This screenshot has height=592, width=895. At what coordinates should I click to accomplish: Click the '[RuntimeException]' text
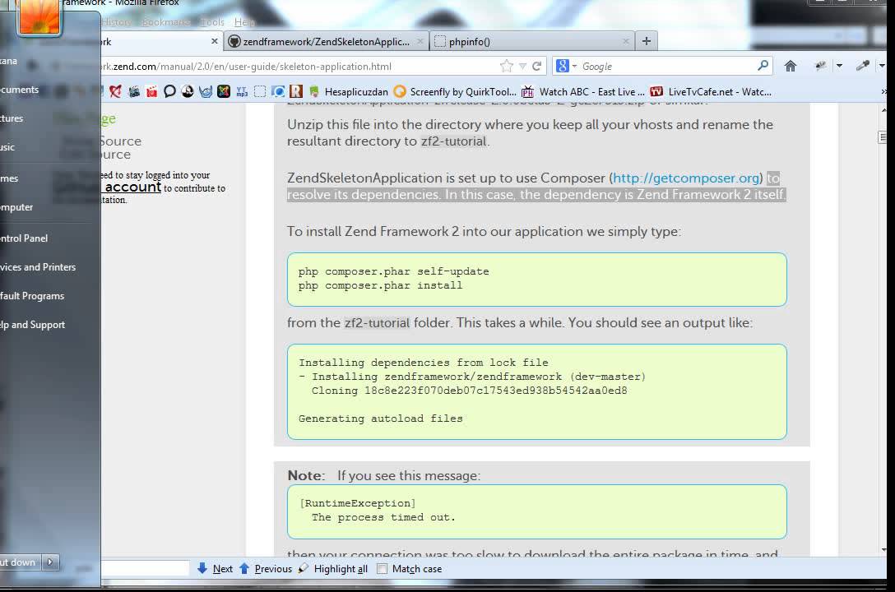[358, 503]
